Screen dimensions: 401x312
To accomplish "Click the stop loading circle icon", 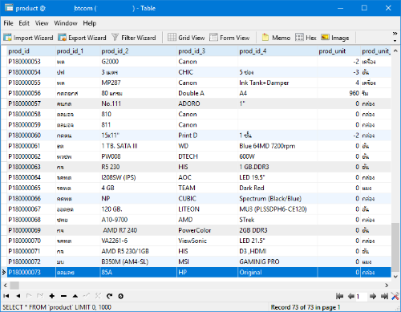I will click(121, 296).
